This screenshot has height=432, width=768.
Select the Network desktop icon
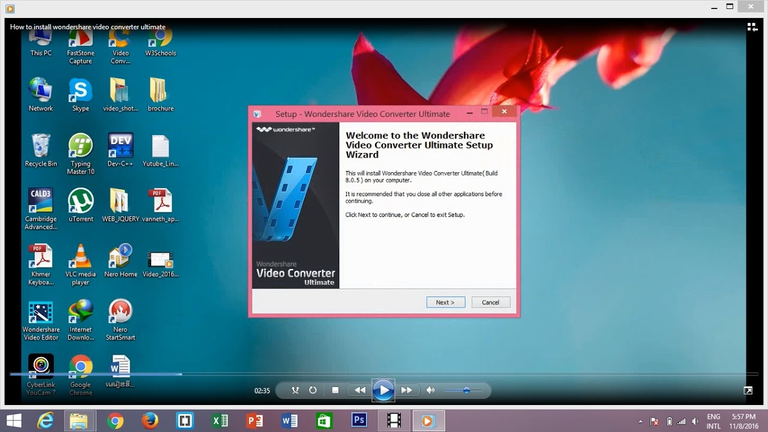[41, 95]
